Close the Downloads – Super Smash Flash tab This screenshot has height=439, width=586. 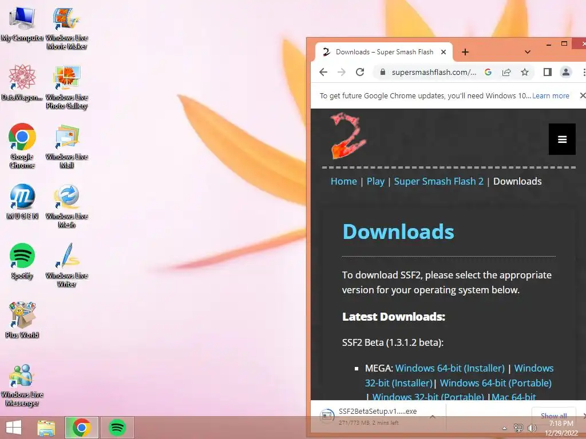pos(444,52)
